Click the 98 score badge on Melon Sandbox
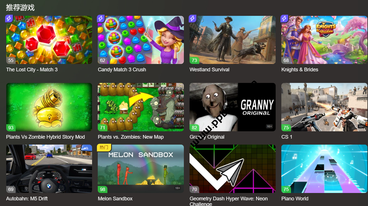Screen dimensions: 368x206 point(103,189)
